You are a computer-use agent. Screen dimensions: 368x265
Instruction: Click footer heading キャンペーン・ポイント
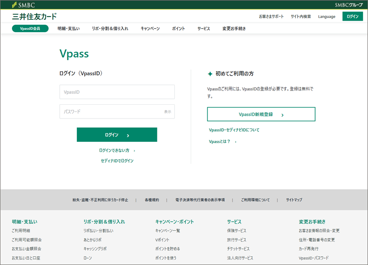coord(174,222)
